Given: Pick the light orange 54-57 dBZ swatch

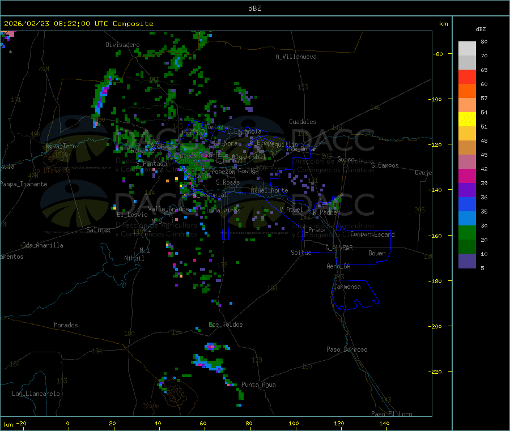Looking at the screenshot, I should 467,105.
